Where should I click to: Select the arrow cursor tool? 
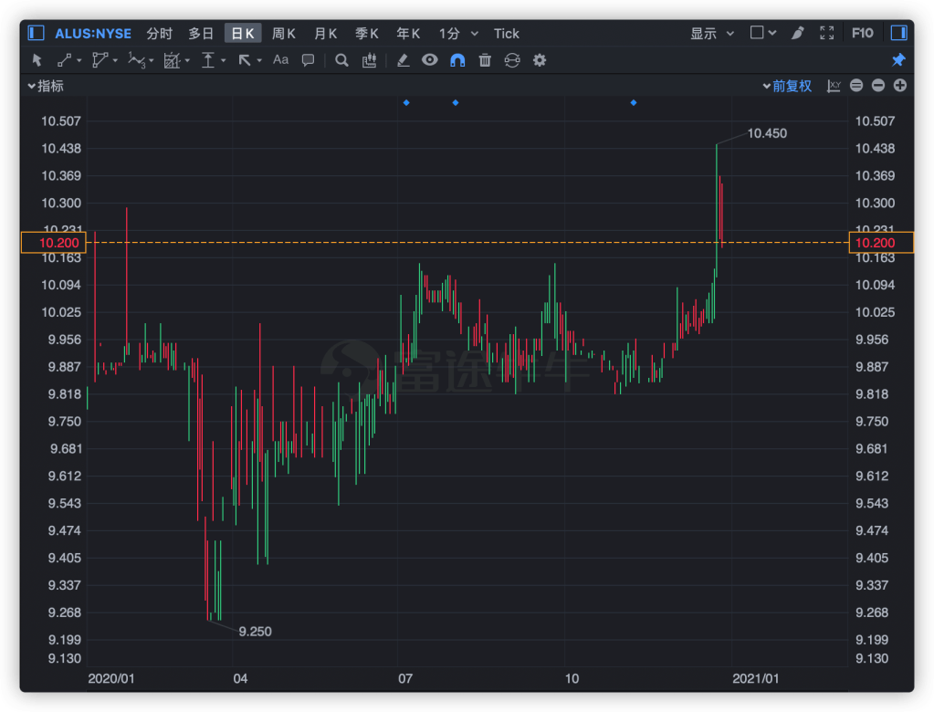37,60
